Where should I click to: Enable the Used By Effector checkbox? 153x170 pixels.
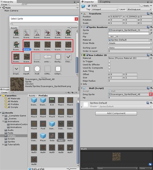tap(109, 65)
